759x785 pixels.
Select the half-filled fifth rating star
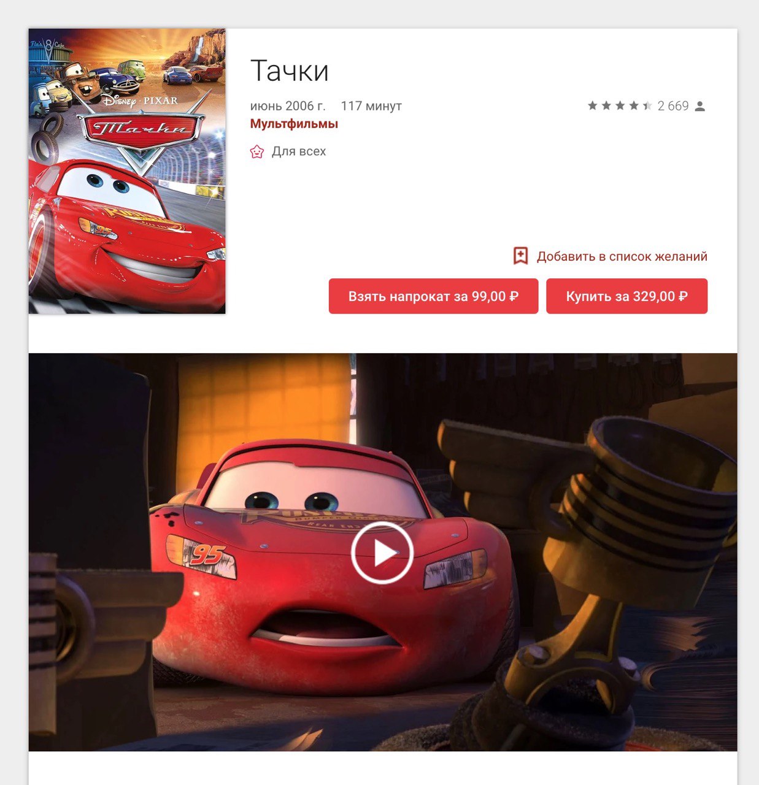(647, 105)
